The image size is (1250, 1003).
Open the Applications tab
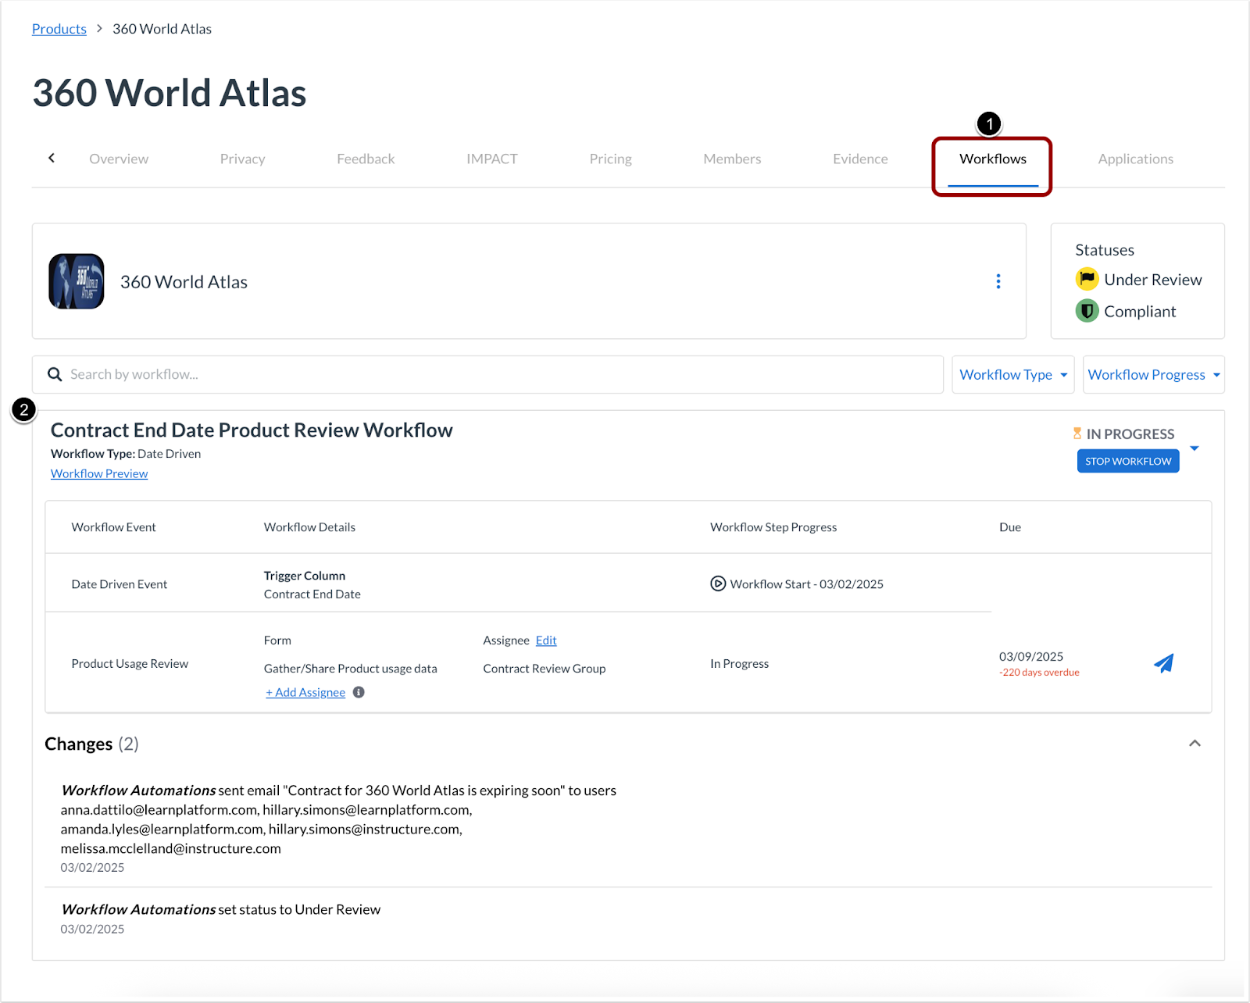[x=1135, y=159]
